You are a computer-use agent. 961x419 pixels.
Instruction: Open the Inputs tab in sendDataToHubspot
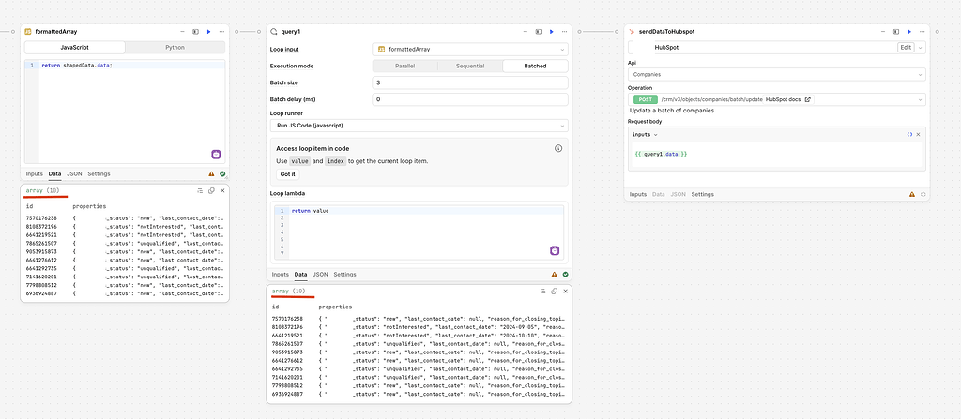point(638,194)
